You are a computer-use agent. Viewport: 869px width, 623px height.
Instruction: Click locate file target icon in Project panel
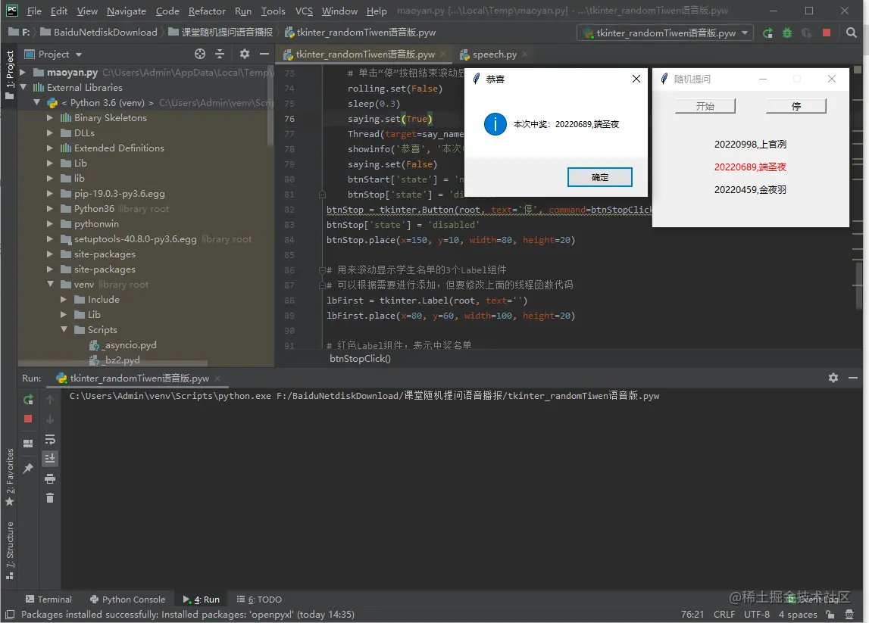pyautogui.click(x=200, y=54)
